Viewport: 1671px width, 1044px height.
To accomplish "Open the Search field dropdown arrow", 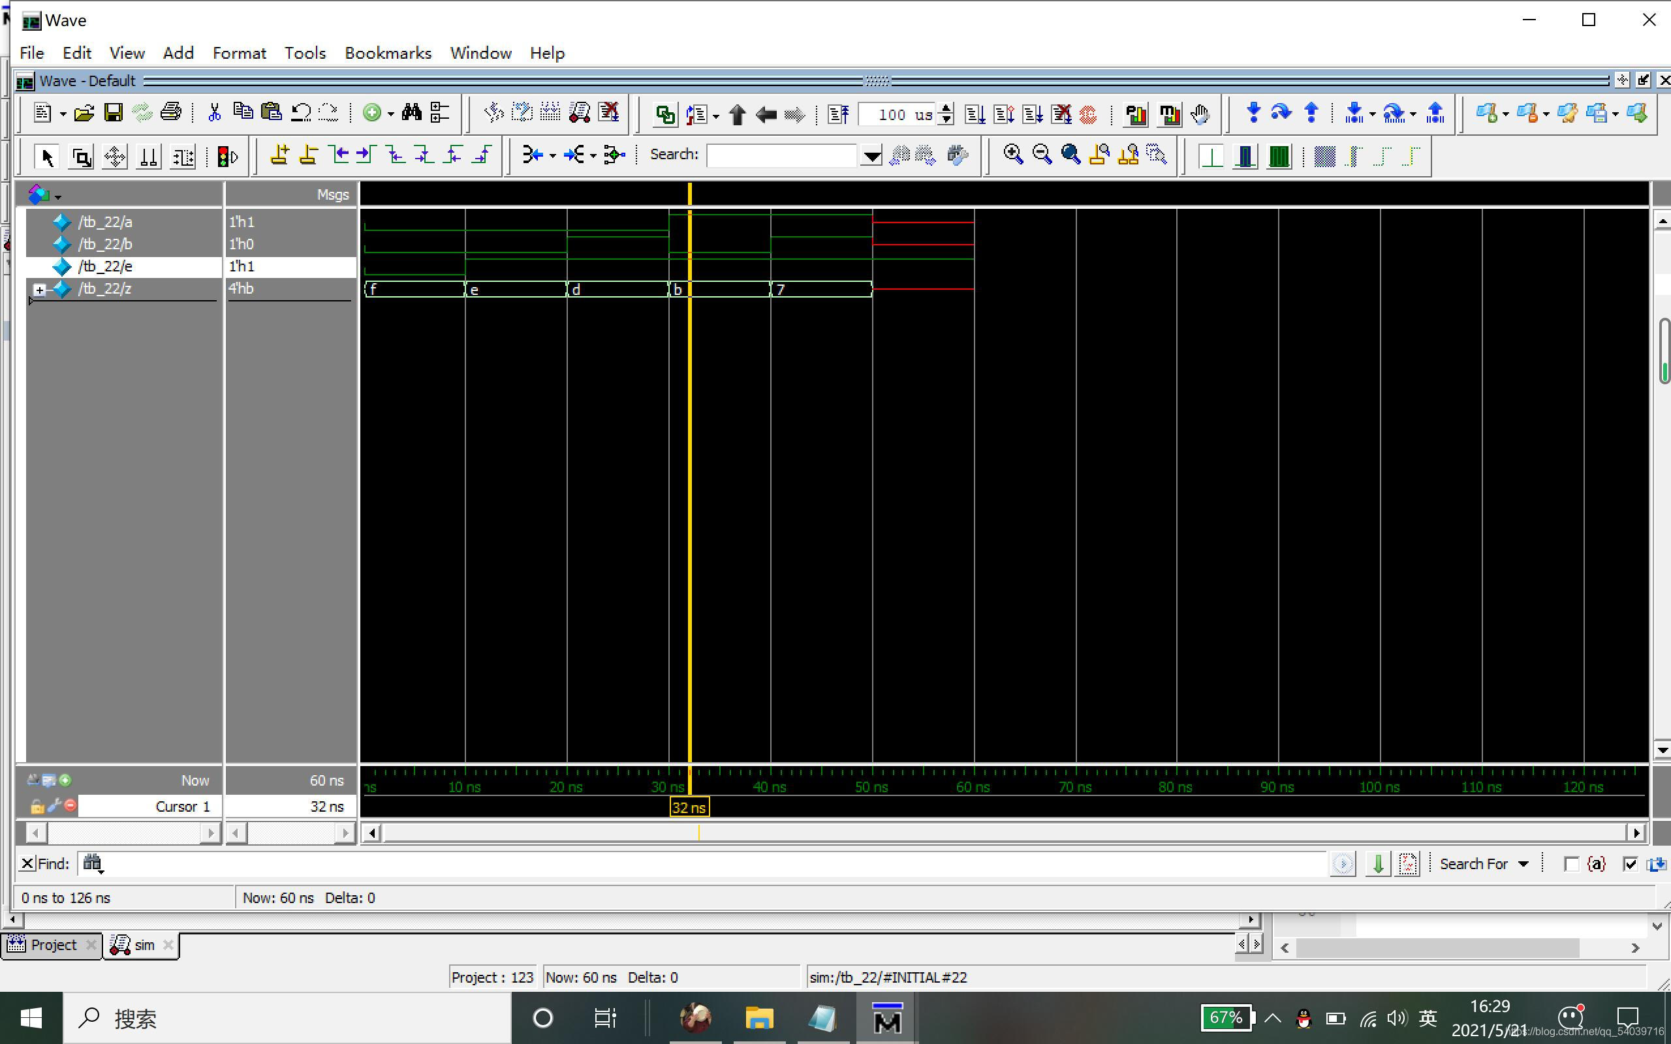I will coord(871,155).
